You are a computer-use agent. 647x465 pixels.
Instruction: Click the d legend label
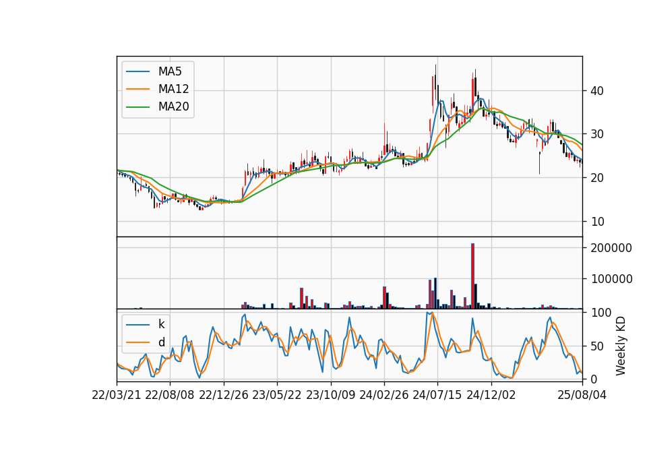pos(161,342)
